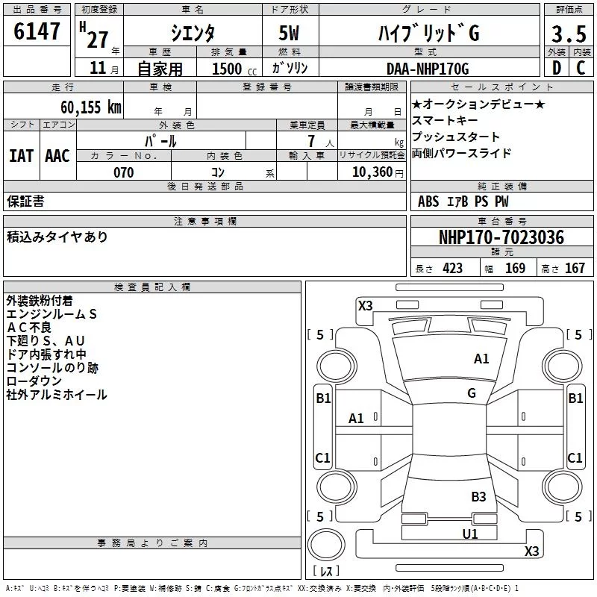Select the model code DAA-NHP170G
Image resolution: width=597 pixels, height=597 pixels.
point(428,69)
